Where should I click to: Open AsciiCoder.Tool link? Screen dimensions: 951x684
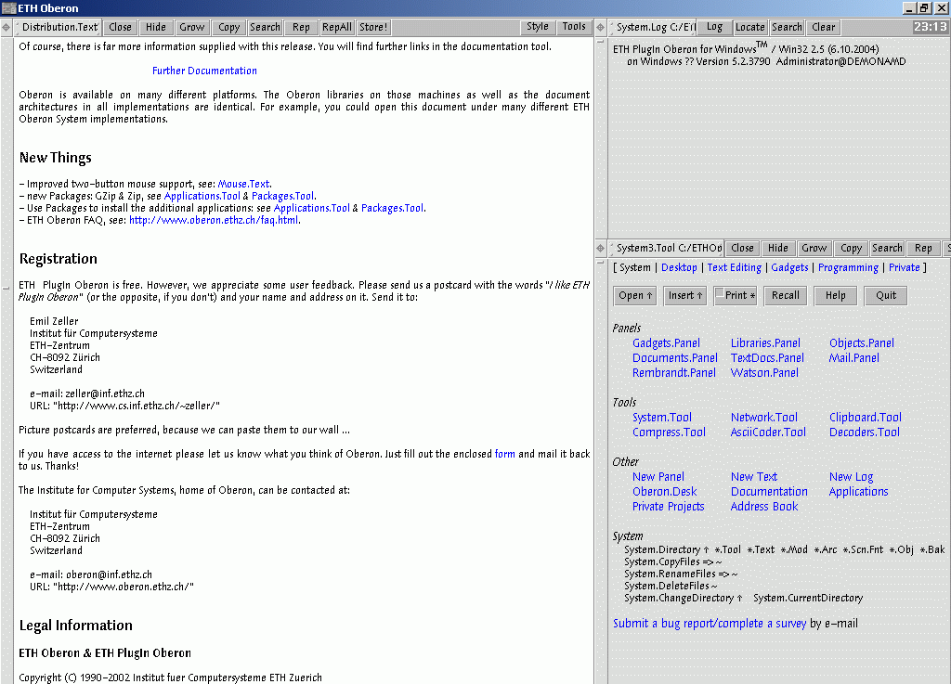[768, 432]
